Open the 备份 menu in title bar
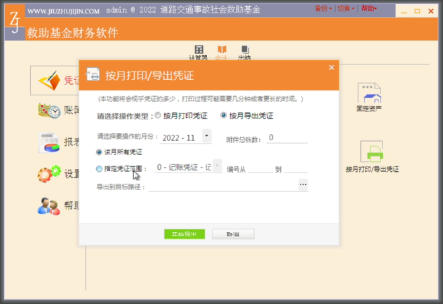 (323, 9)
